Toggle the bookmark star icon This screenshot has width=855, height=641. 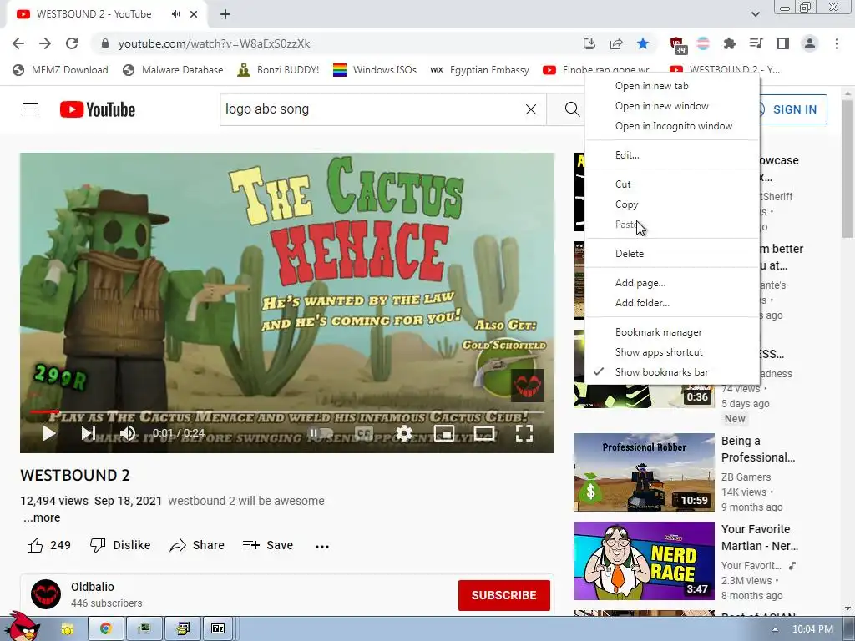click(x=643, y=43)
